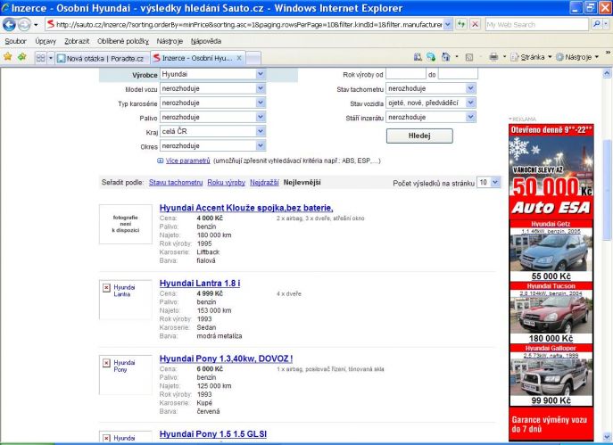Click scrollbar down arrow at bottom

click(x=607, y=437)
